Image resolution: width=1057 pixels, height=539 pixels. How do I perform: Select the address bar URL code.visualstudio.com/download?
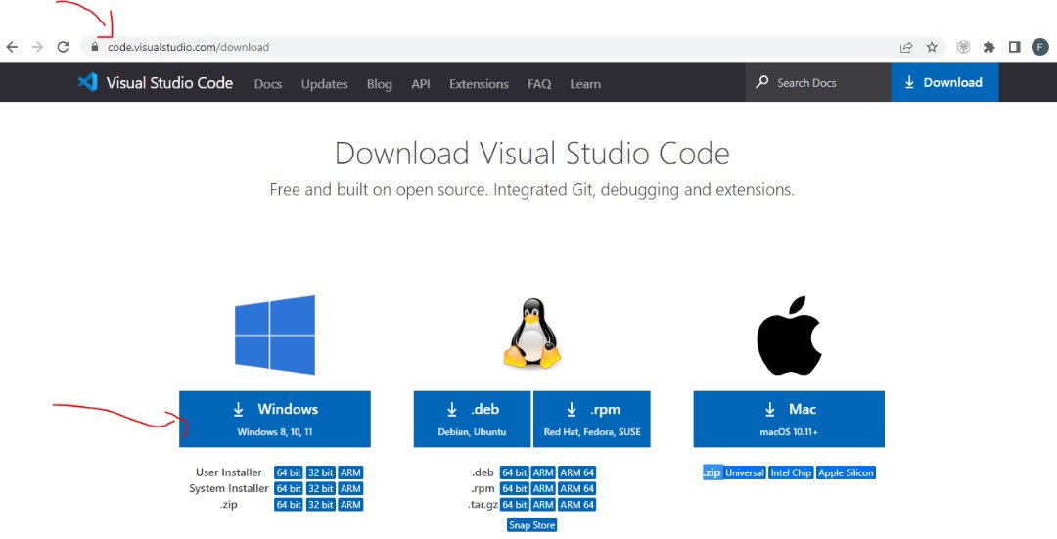click(188, 47)
